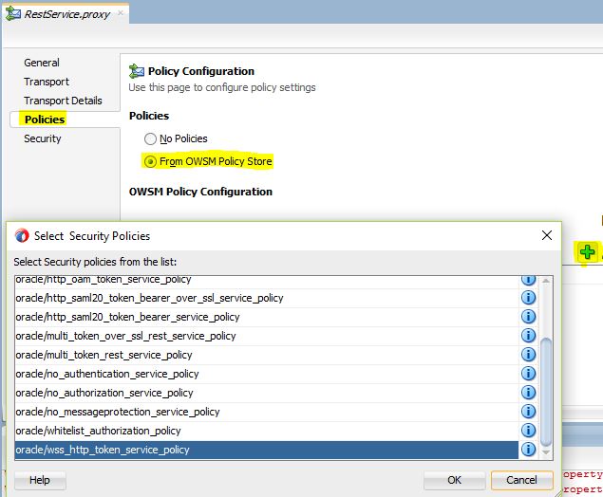Confirm selection with OK button
Screen dimensions: 603x497
(x=454, y=480)
